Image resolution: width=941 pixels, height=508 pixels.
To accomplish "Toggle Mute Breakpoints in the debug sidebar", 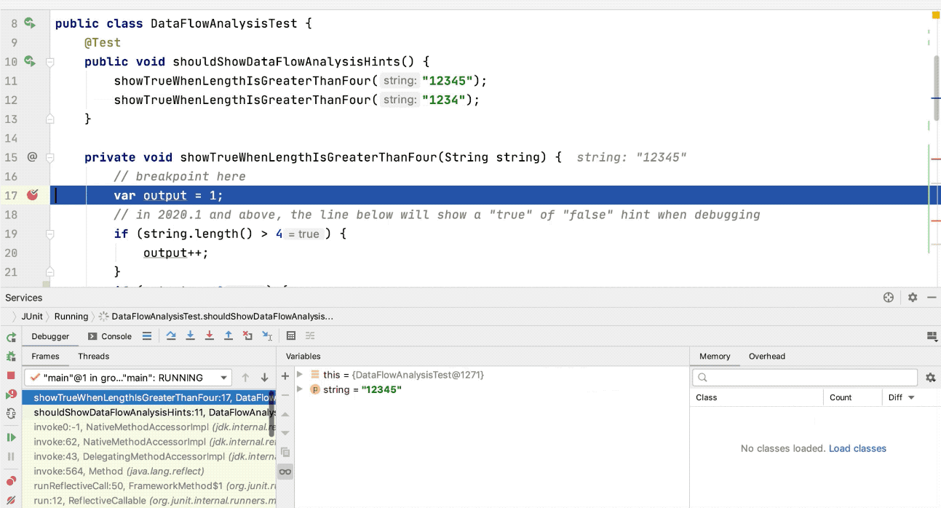I will (x=11, y=500).
